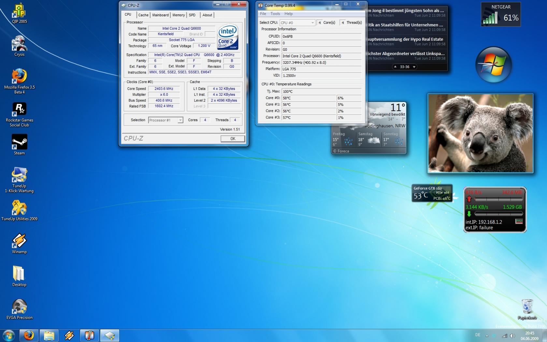
Task: Click the Windows Start orb
Action: (x=9, y=335)
